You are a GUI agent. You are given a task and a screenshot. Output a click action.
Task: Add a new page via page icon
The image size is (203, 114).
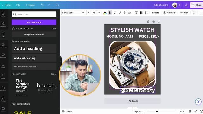coord(159,22)
